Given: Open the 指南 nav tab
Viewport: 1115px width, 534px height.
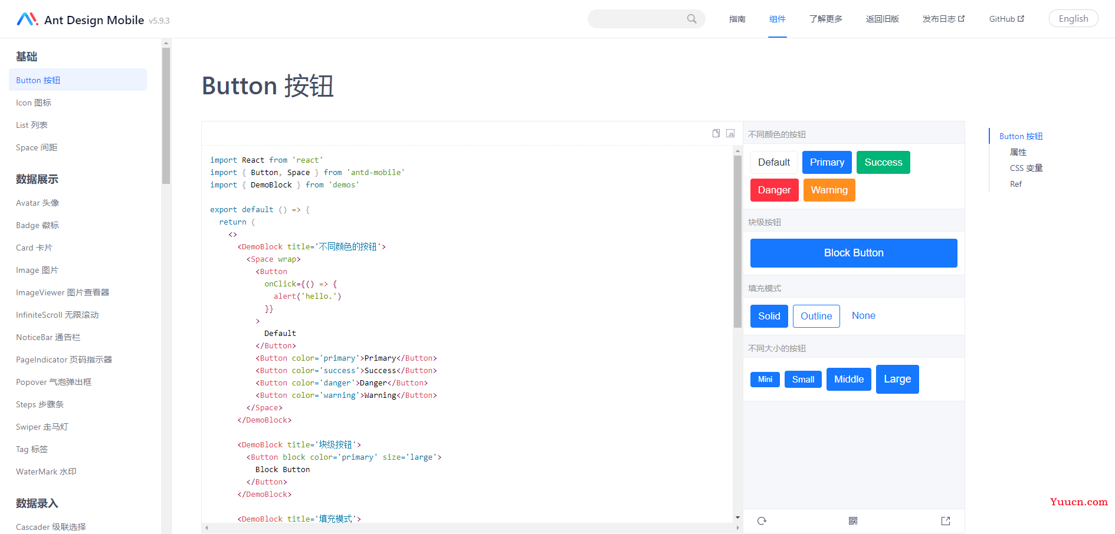Looking at the screenshot, I should [737, 19].
